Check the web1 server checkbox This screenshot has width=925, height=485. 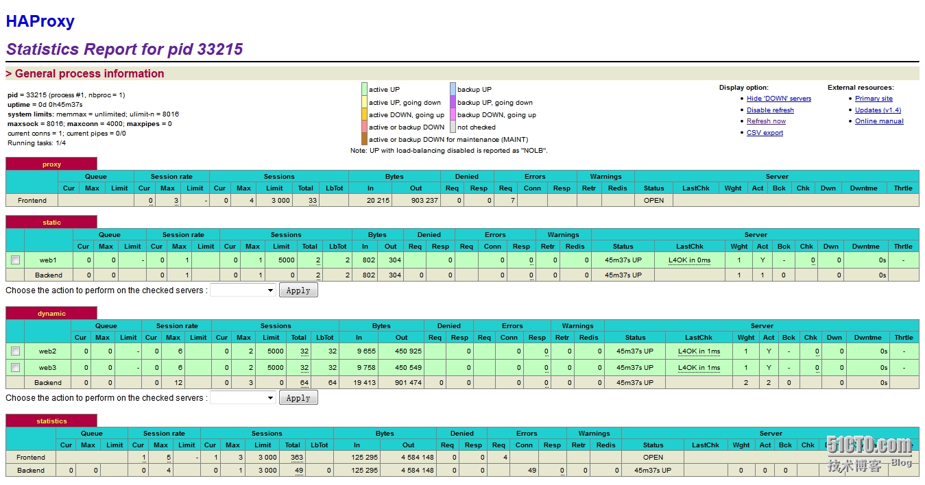[x=15, y=260]
